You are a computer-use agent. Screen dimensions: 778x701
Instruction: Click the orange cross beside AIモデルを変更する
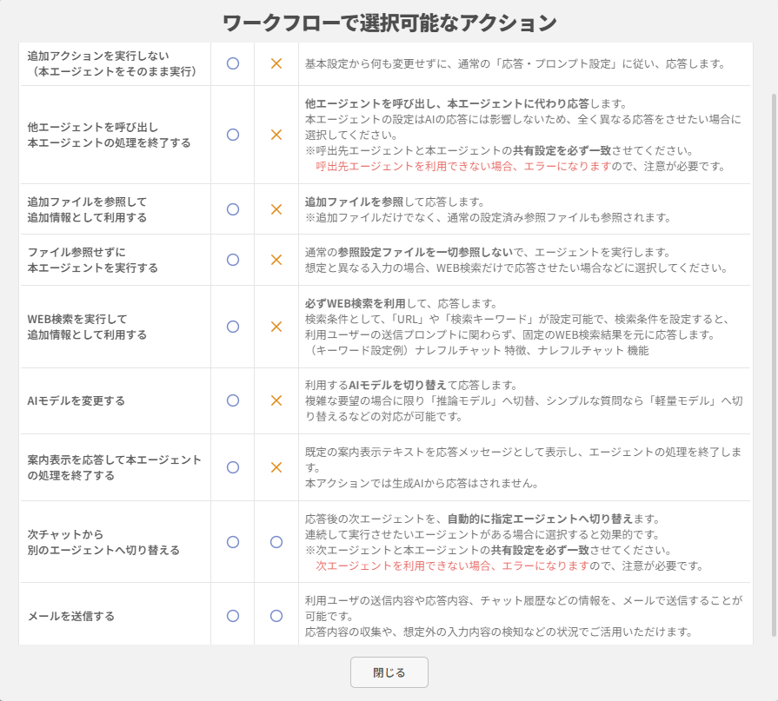point(276,400)
